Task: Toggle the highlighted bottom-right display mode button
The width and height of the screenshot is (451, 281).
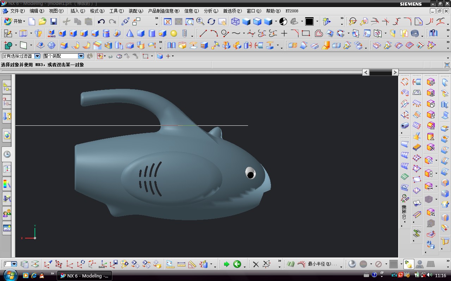Action: pyautogui.click(x=408, y=264)
